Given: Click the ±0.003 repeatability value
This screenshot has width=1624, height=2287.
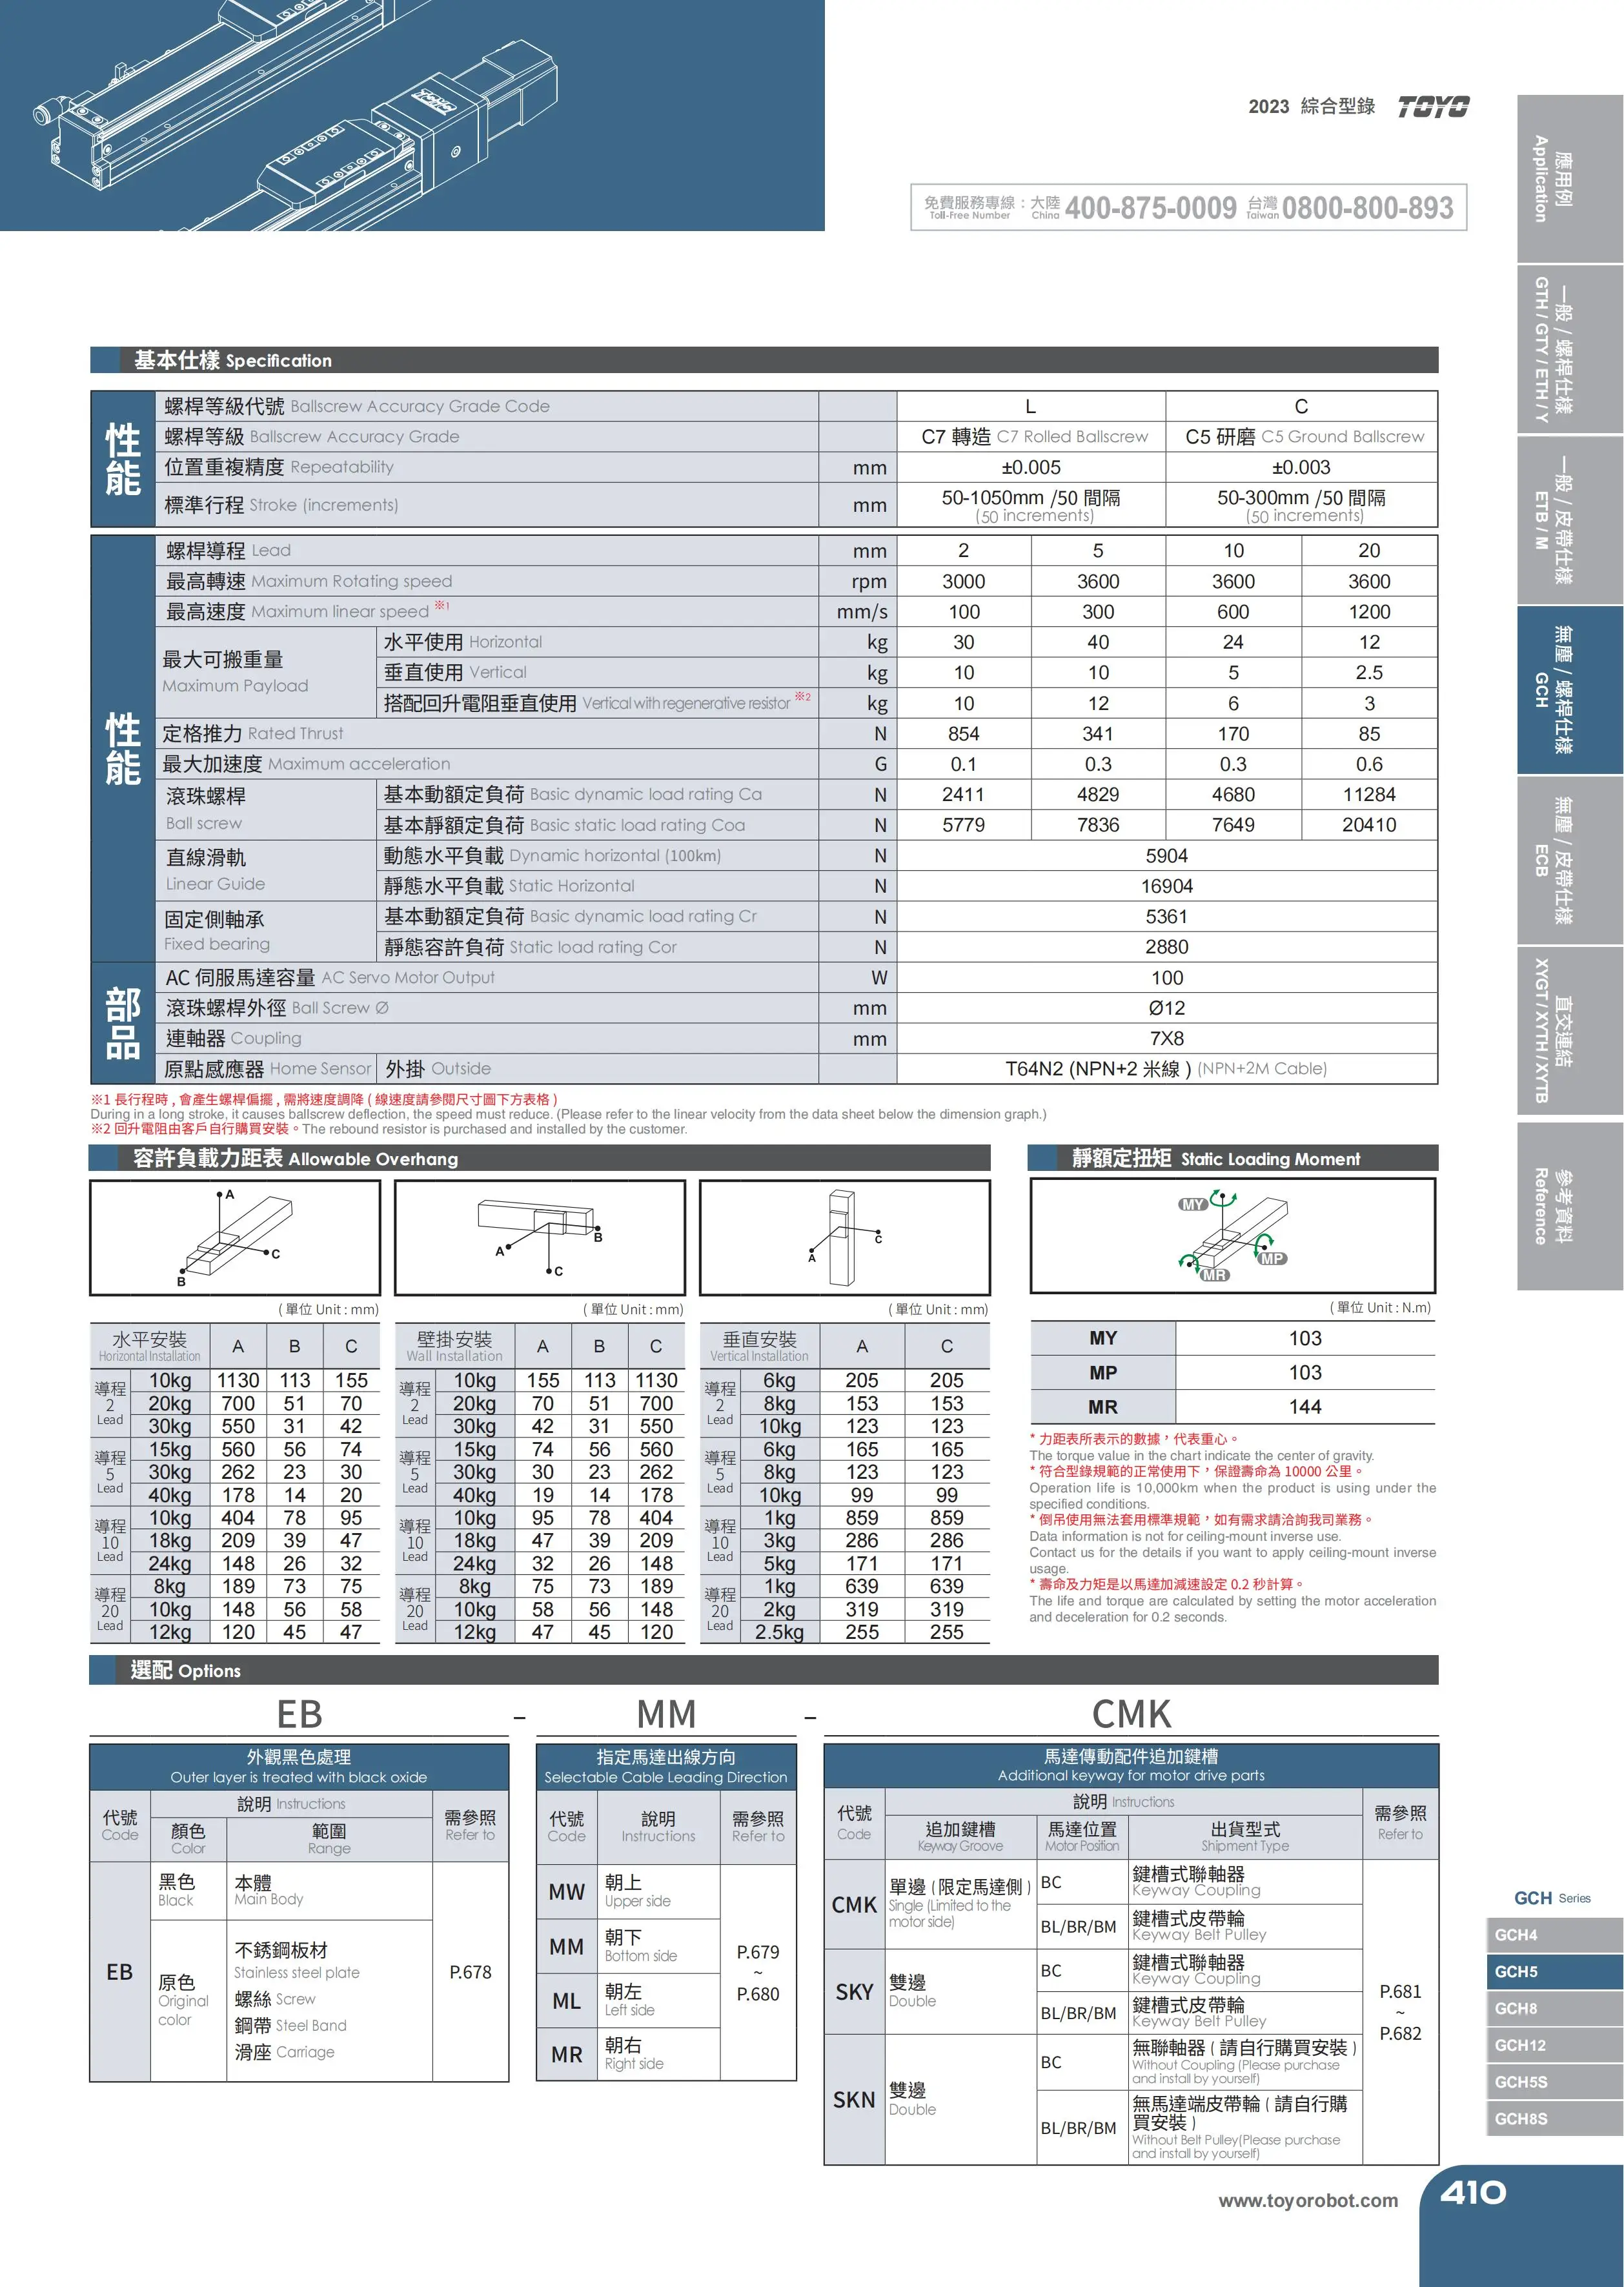Looking at the screenshot, I should pos(1302,467).
